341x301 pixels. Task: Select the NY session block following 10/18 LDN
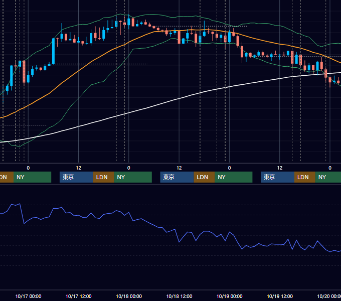pos(234,177)
